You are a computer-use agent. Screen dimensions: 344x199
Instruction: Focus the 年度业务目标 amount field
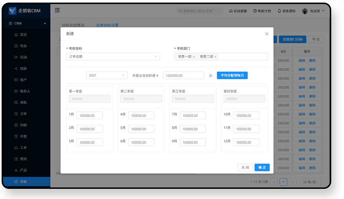tap(183, 75)
